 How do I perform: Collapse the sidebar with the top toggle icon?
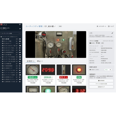(20, 24)
